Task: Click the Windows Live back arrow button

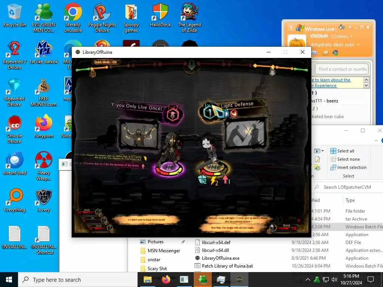Action: pos(291,28)
